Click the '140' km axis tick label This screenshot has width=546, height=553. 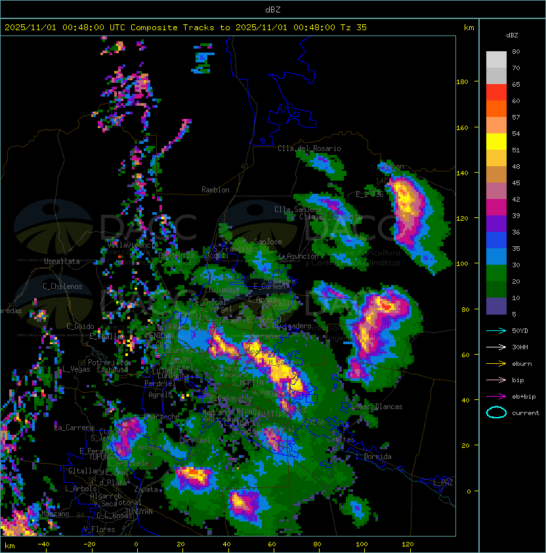tap(462, 173)
